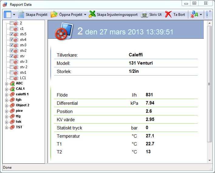Select the stv3 tree item

(23, 45)
